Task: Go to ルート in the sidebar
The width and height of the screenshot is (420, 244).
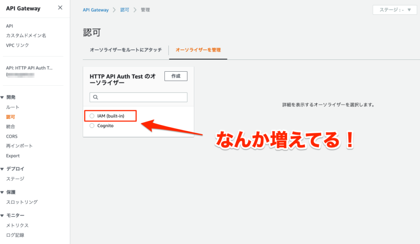Action: (x=13, y=107)
